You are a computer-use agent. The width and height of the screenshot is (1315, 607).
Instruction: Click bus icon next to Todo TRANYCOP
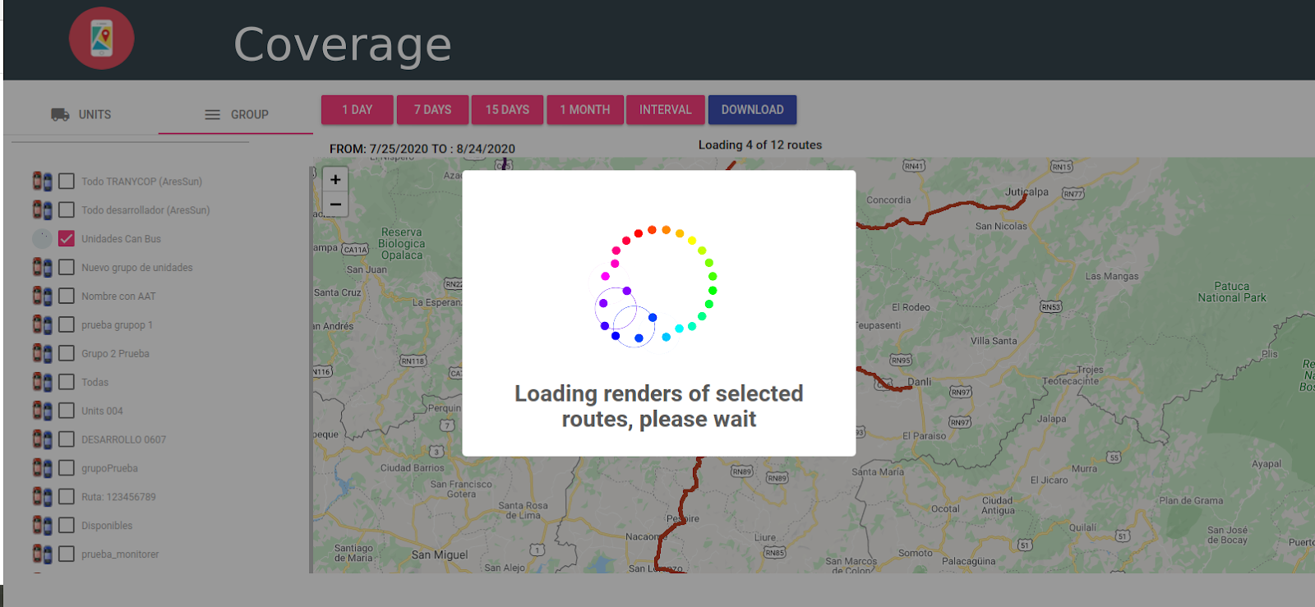coord(43,181)
